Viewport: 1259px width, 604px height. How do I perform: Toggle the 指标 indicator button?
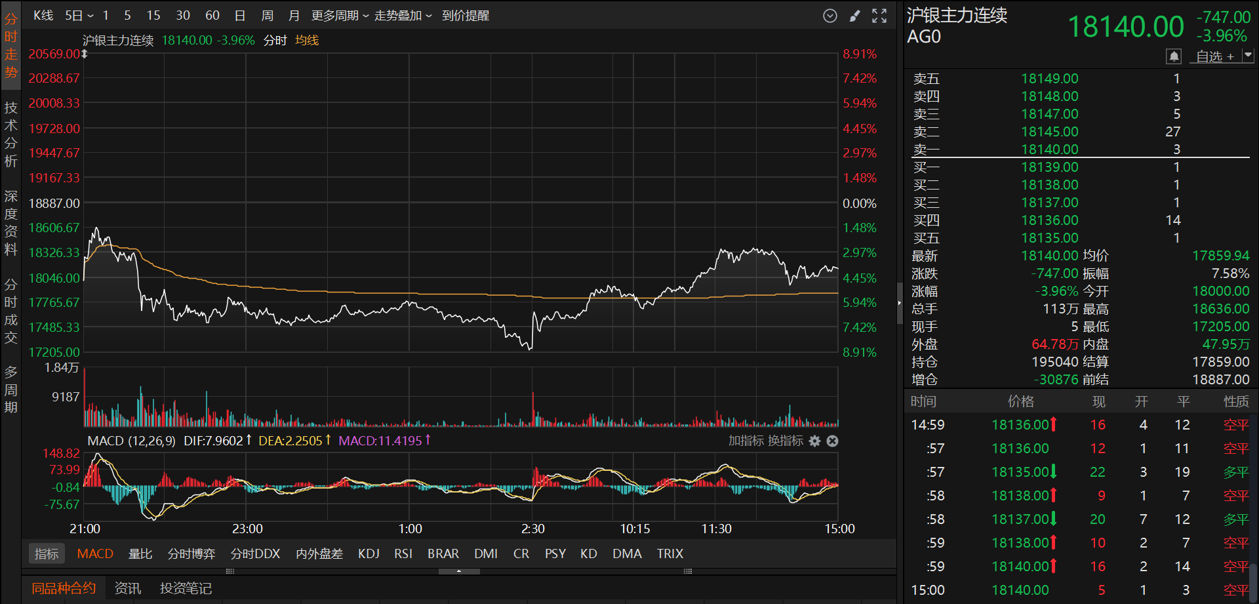[47, 554]
